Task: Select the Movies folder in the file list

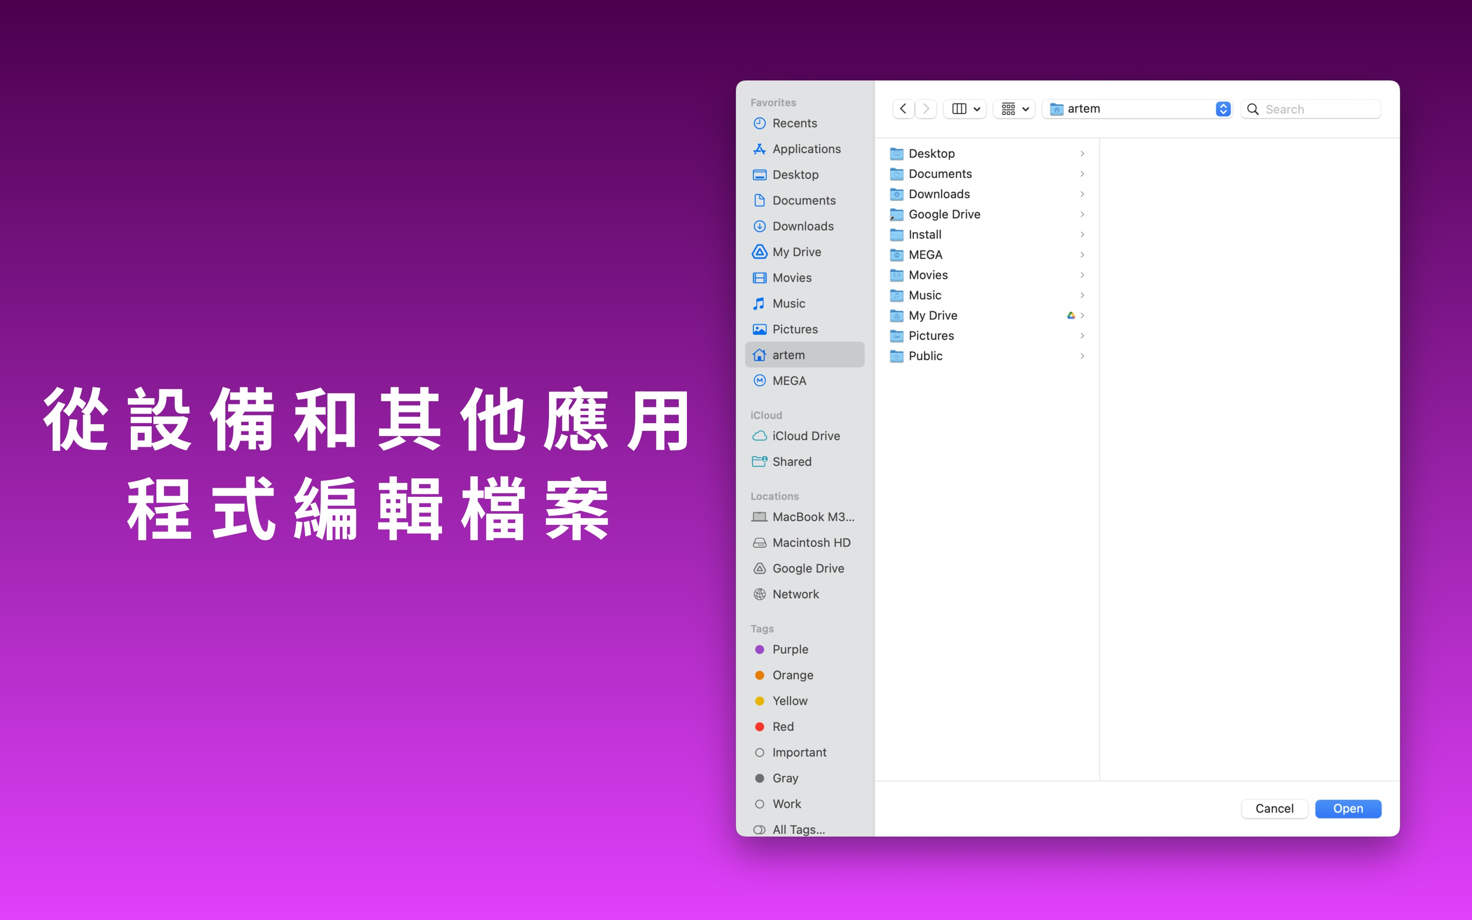Action: pyautogui.click(x=986, y=275)
